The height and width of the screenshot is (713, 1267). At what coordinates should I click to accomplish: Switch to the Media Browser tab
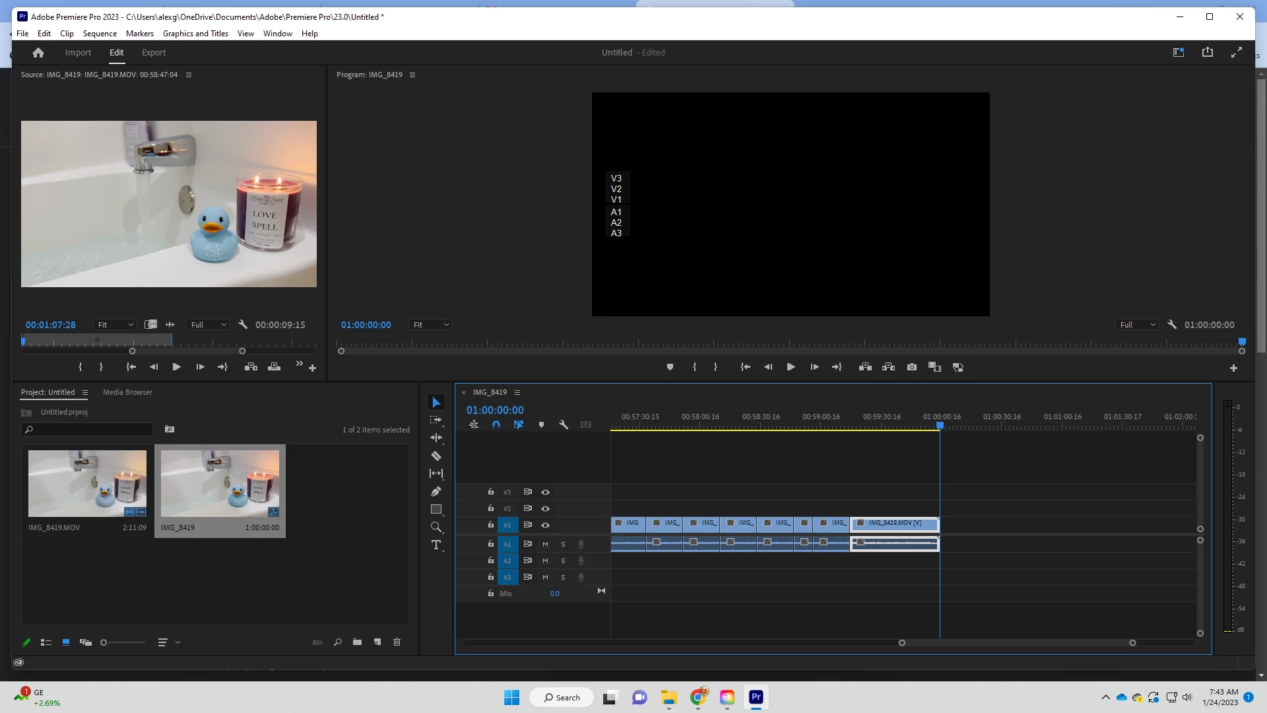(127, 392)
